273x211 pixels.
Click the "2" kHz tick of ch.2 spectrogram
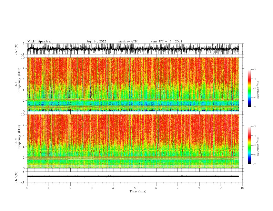tap(24, 158)
